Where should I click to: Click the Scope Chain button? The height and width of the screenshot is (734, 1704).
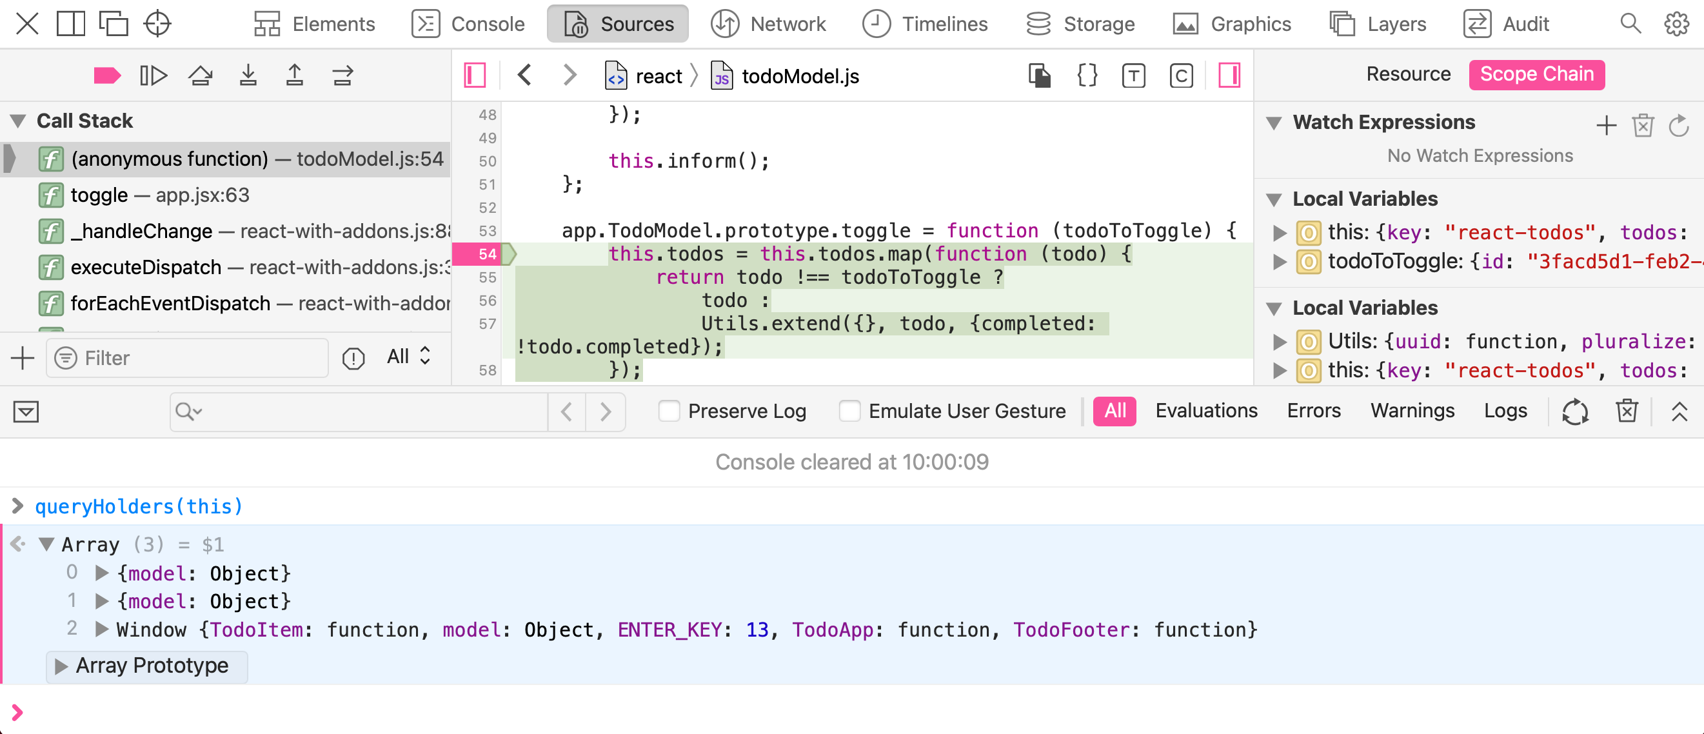pos(1534,74)
